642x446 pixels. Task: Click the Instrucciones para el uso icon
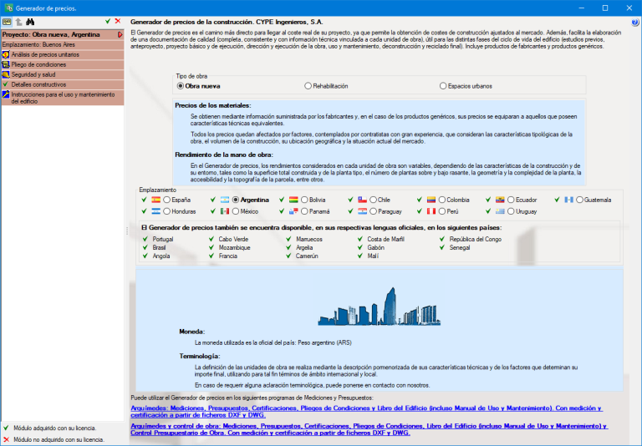click(6, 94)
